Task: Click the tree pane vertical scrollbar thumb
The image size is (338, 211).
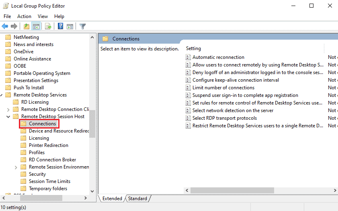Action: (x=92, y=124)
